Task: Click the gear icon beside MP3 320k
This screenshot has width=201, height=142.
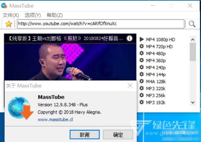Action: click(142, 88)
